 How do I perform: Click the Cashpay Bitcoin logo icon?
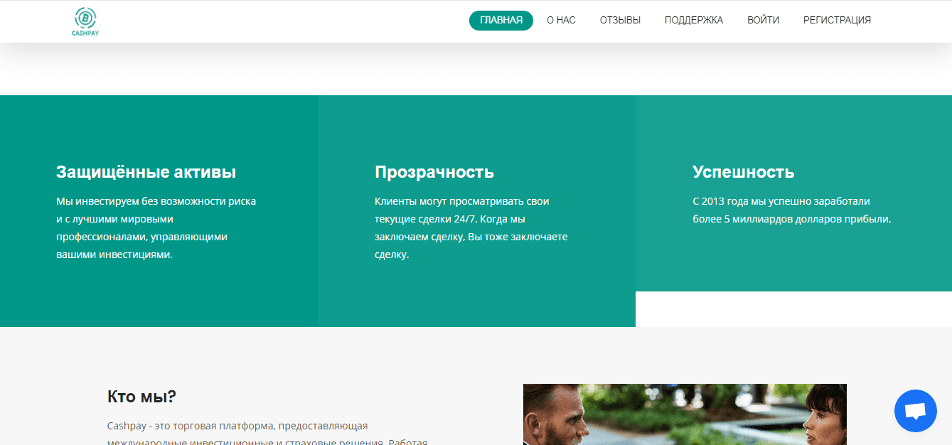85,17
